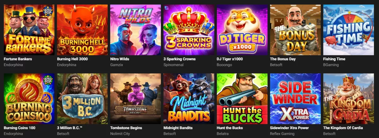Open Sidewinder Xtra Power game thumbnail

coord(295,99)
